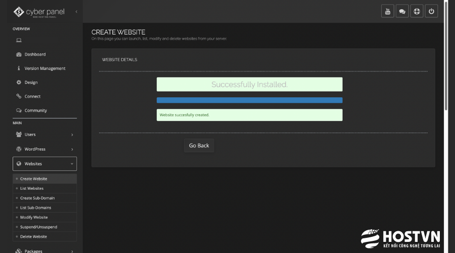The width and height of the screenshot is (455, 253).
Task: Open the YouTube channel icon
Action: [387, 11]
